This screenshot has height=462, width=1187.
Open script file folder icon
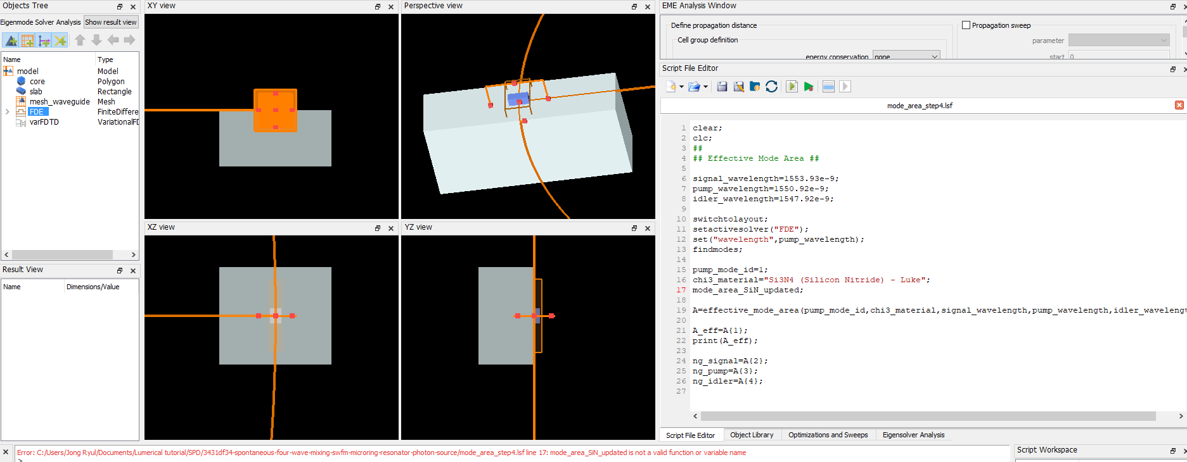(694, 87)
